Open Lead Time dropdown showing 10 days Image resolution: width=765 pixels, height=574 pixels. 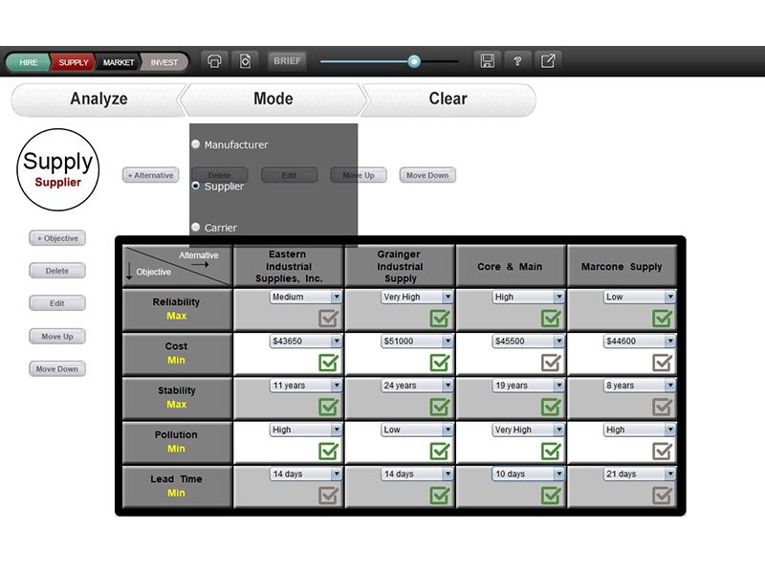coord(529,474)
